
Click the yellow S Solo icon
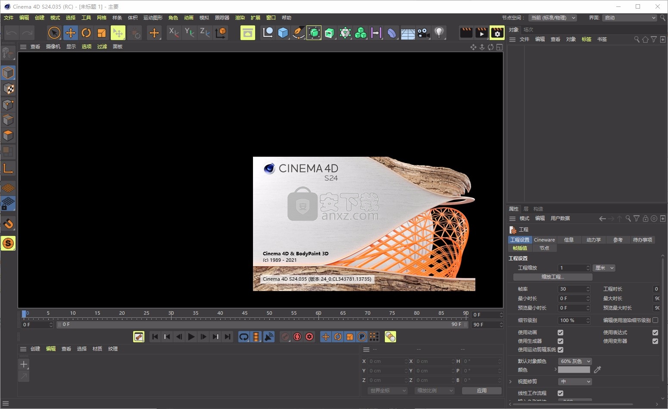(x=8, y=243)
